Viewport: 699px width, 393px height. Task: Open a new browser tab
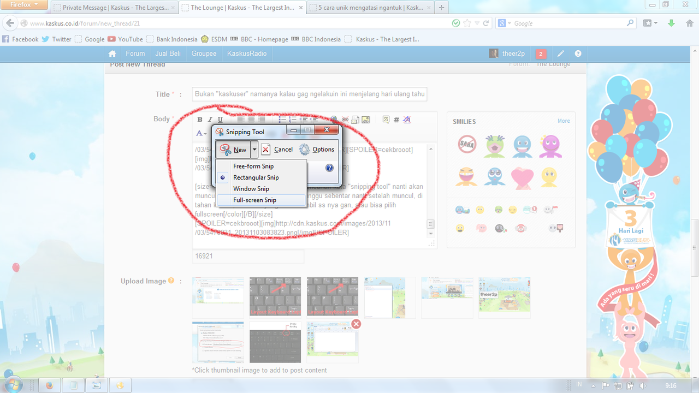pos(441,8)
